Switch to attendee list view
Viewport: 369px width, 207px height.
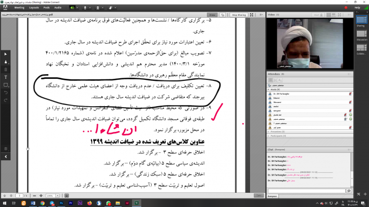271,80
